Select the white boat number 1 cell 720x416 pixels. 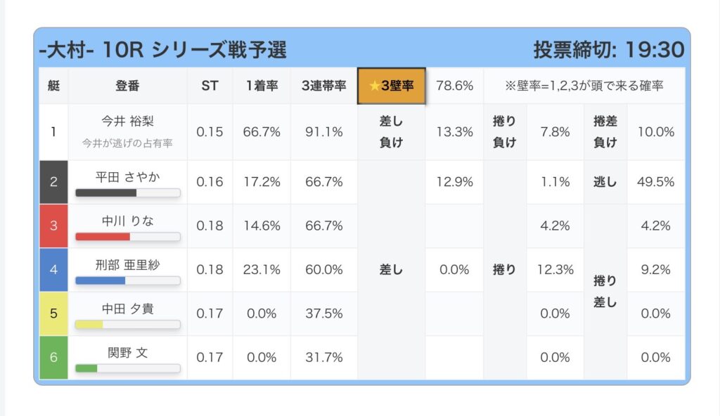(x=53, y=131)
